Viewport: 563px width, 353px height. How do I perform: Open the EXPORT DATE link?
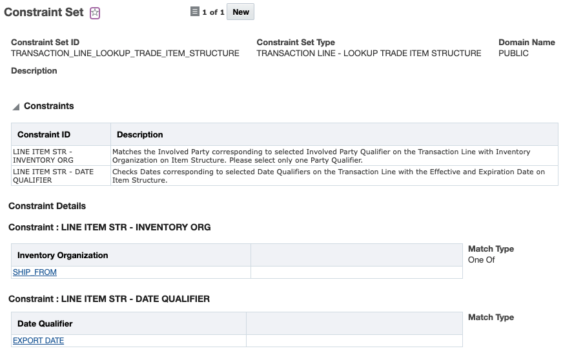click(x=38, y=341)
